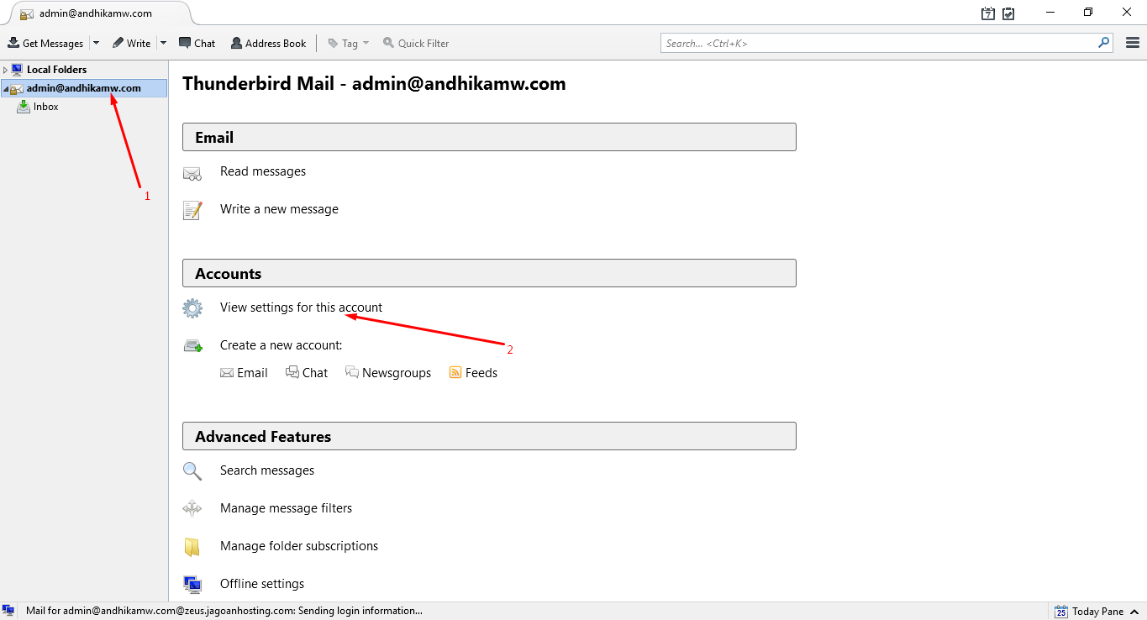This screenshot has width=1147, height=620.
Task: Click the folder subscriptions folder icon
Action: [x=192, y=547]
